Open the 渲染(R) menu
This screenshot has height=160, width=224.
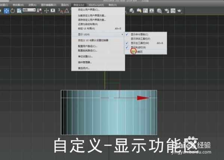click(65, 5)
